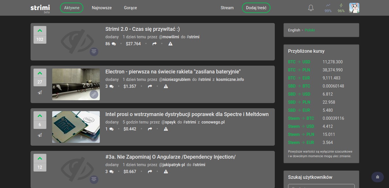
Task: Click text-post badge on Strimi 2.0 thumbnail
Action: (94, 52)
